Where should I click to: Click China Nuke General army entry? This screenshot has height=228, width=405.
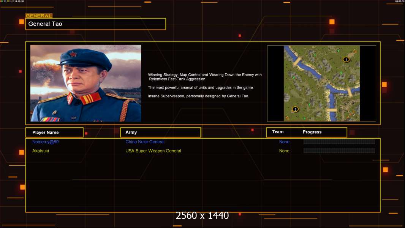tap(145, 142)
